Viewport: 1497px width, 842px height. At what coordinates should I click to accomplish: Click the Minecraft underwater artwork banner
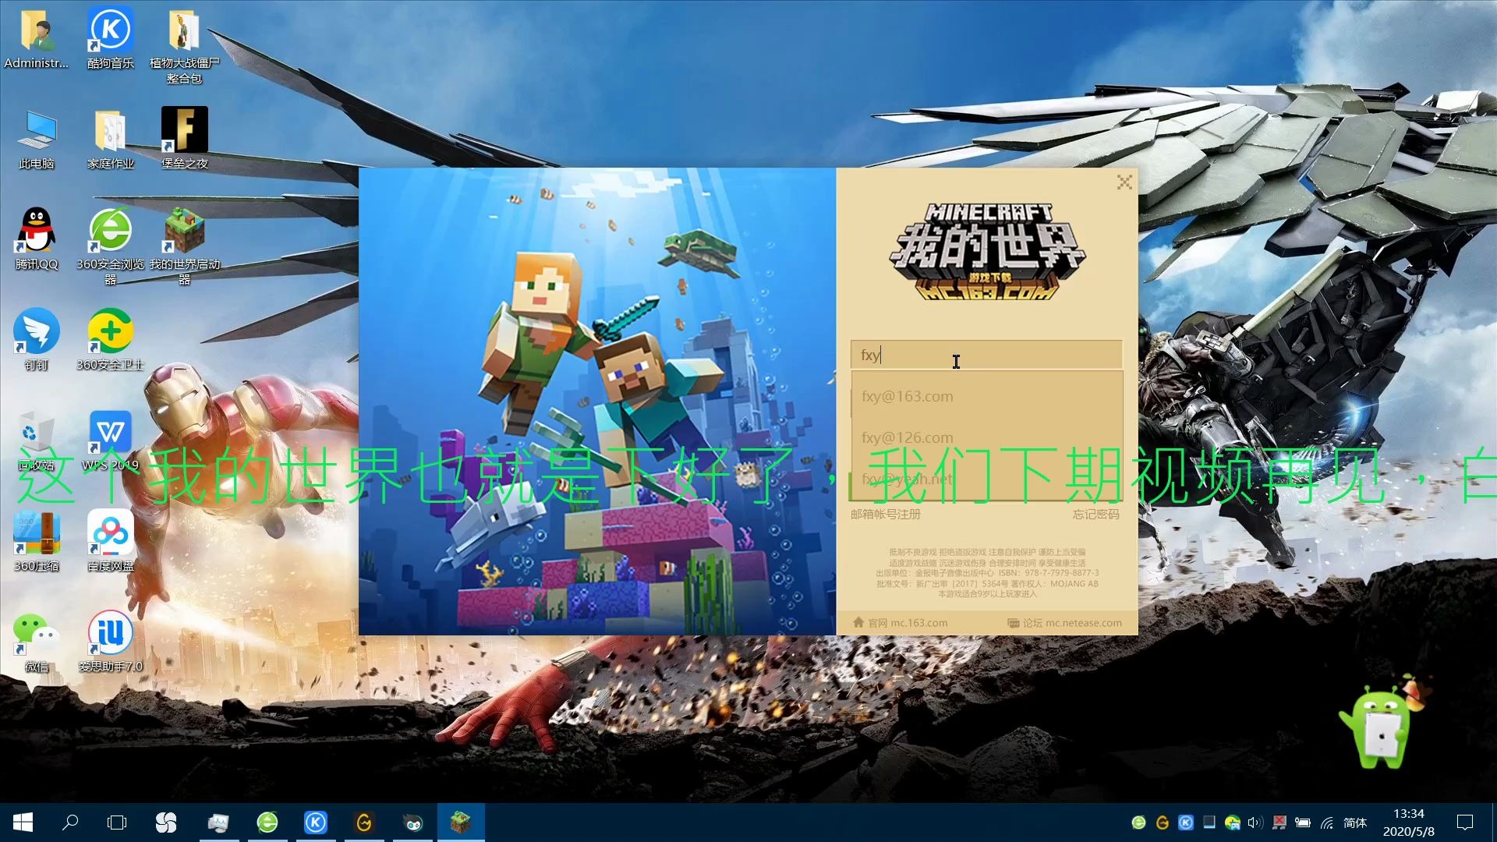click(x=597, y=401)
